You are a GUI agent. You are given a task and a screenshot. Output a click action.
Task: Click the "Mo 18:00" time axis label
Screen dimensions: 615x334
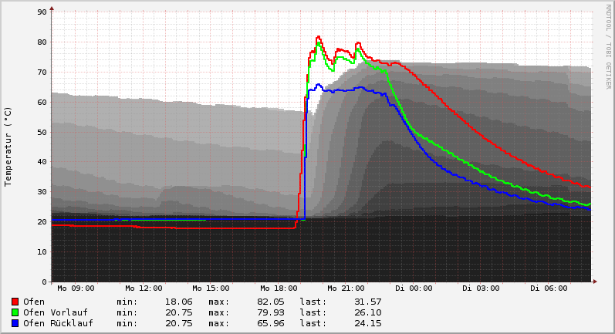click(279, 288)
